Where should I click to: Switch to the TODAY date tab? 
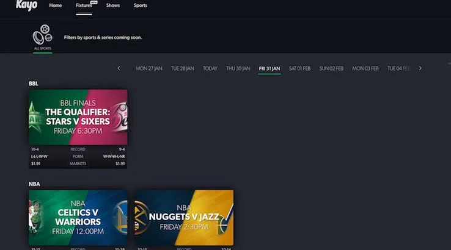click(x=210, y=68)
